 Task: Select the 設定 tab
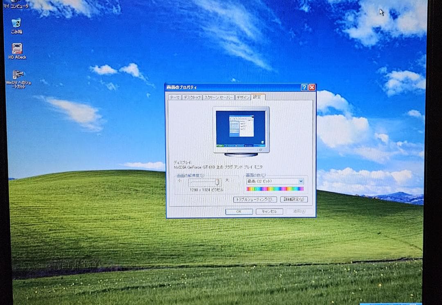[258, 97]
